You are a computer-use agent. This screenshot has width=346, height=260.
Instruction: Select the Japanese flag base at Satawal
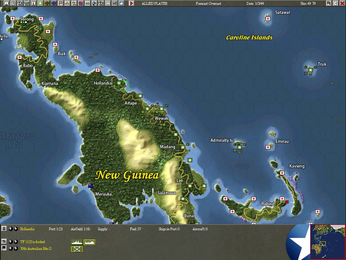[x=268, y=19]
